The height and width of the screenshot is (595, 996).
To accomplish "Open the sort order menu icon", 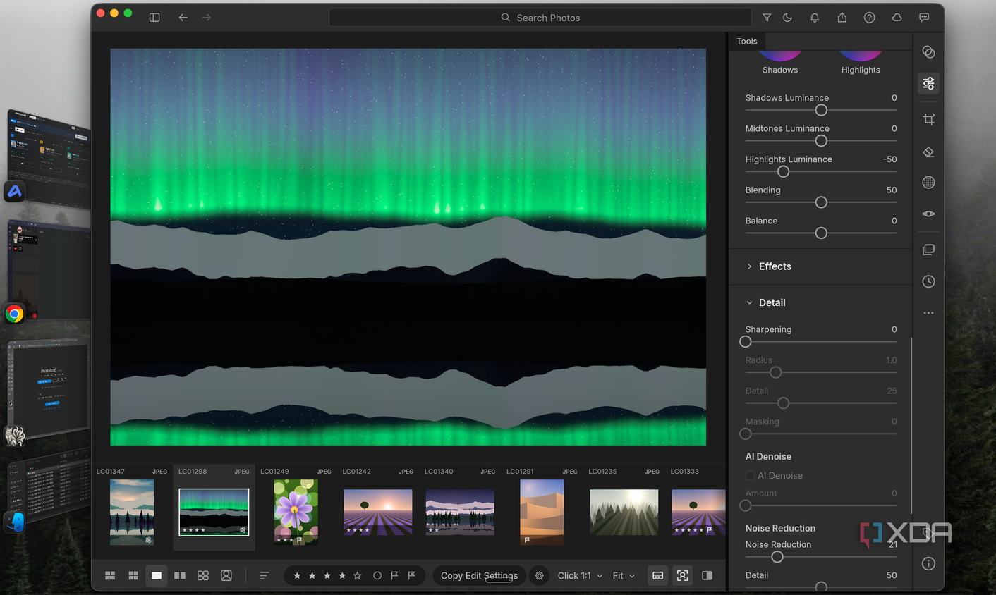I will click(265, 576).
